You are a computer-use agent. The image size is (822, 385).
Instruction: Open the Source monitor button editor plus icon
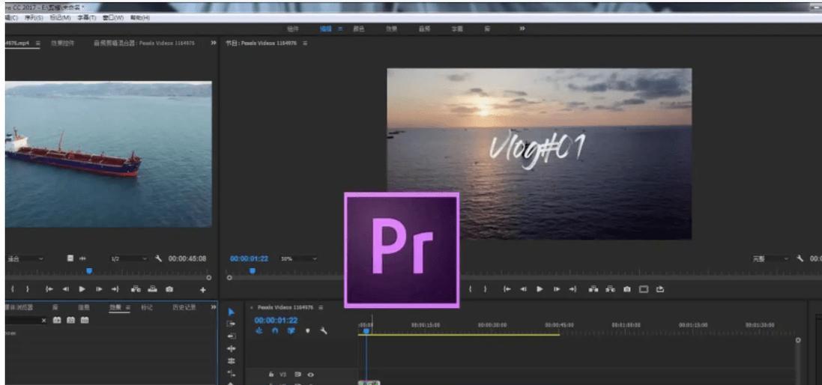[203, 290]
